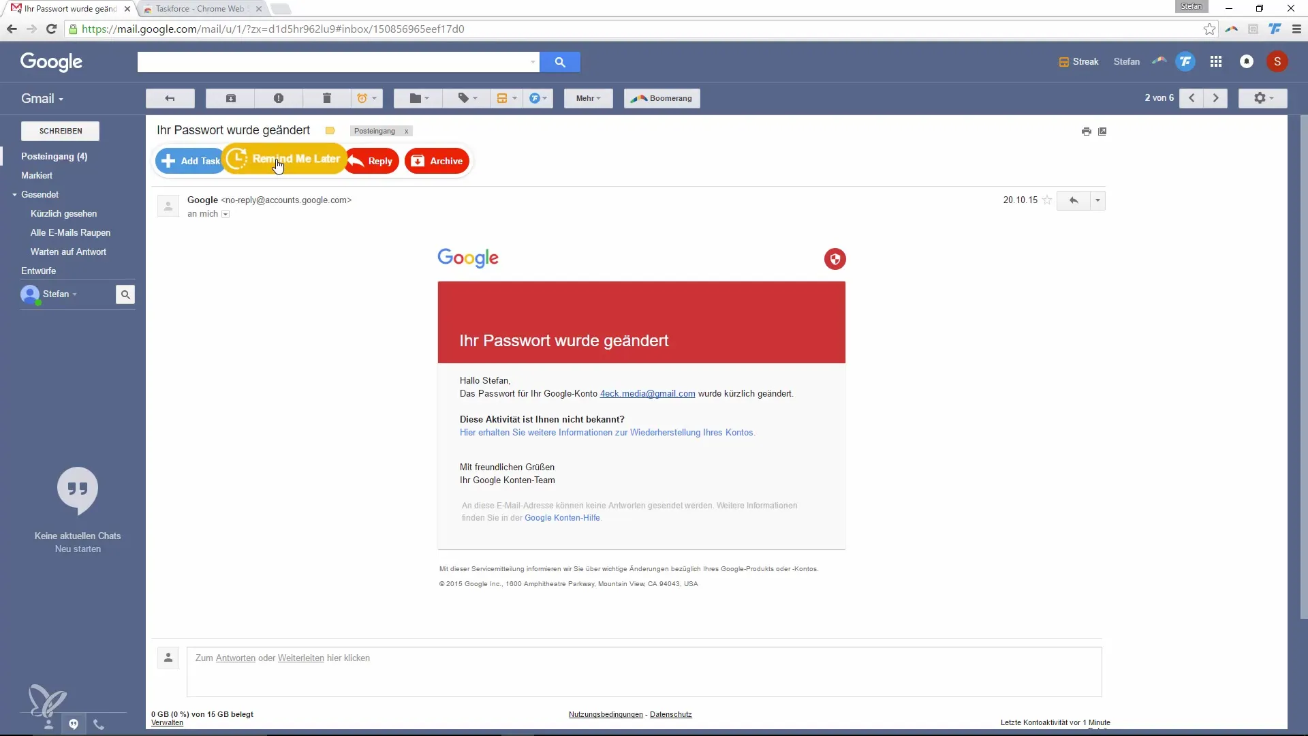Open Kürzlich gesehen label

tap(64, 213)
